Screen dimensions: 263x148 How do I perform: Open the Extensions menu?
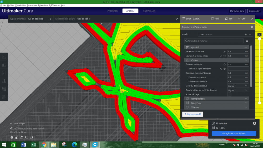43,5
